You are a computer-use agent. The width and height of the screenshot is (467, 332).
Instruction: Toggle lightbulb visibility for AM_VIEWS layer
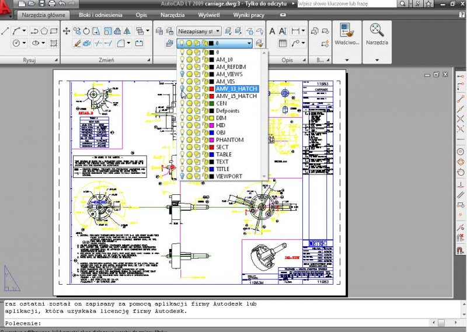182,74
